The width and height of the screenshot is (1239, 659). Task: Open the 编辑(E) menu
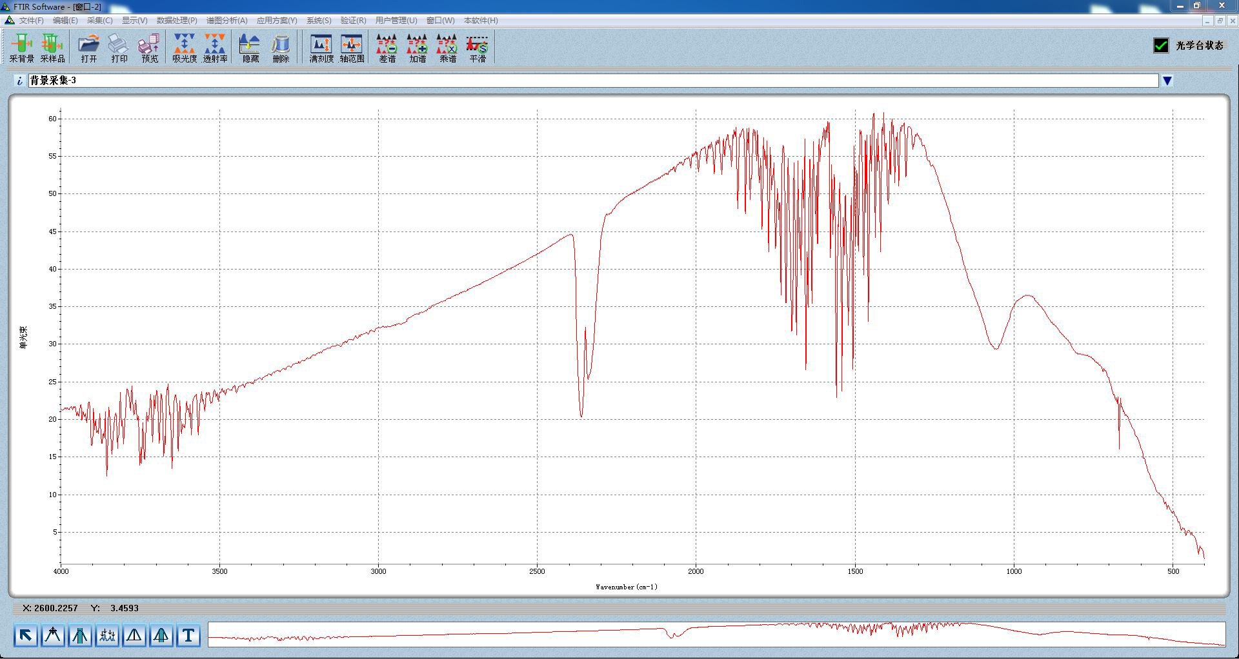65,21
